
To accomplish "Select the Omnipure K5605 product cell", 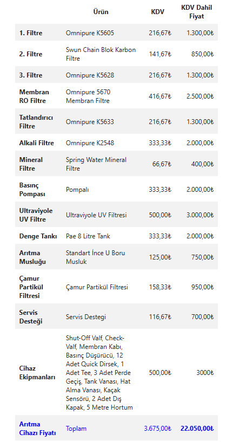I will (90, 33).
